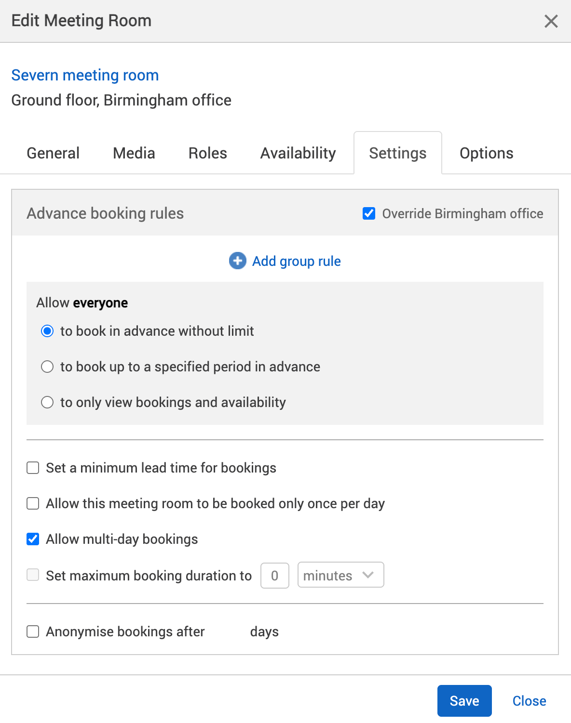571x723 pixels.
Task: Open the minutes duration dropdown
Action: 340,575
